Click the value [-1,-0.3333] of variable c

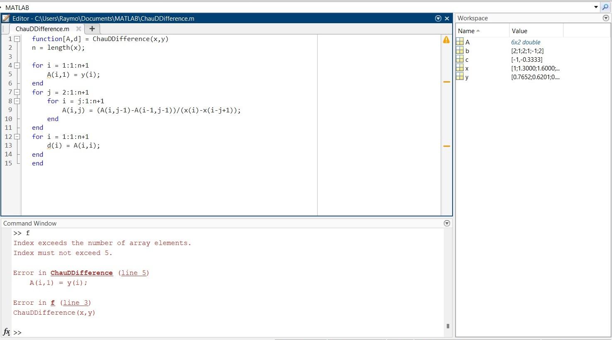point(526,60)
